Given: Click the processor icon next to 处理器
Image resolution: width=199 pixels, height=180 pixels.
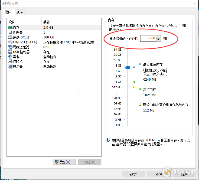Looking at the screenshot, I should click(10, 32).
